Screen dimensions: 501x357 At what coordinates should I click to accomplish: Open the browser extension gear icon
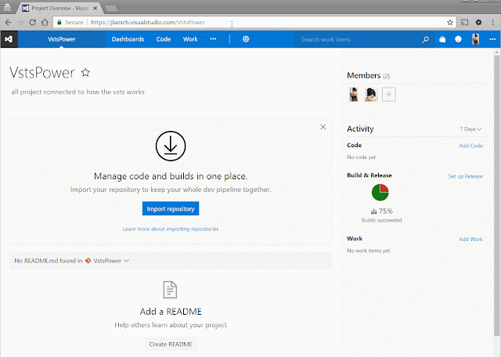[x=478, y=23]
